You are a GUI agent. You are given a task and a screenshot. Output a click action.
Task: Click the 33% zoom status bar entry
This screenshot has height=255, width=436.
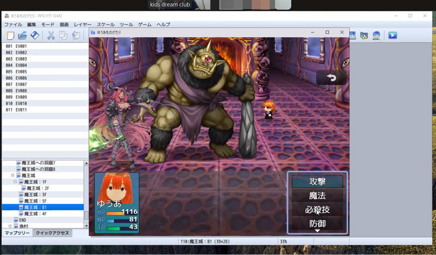(283, 241)
